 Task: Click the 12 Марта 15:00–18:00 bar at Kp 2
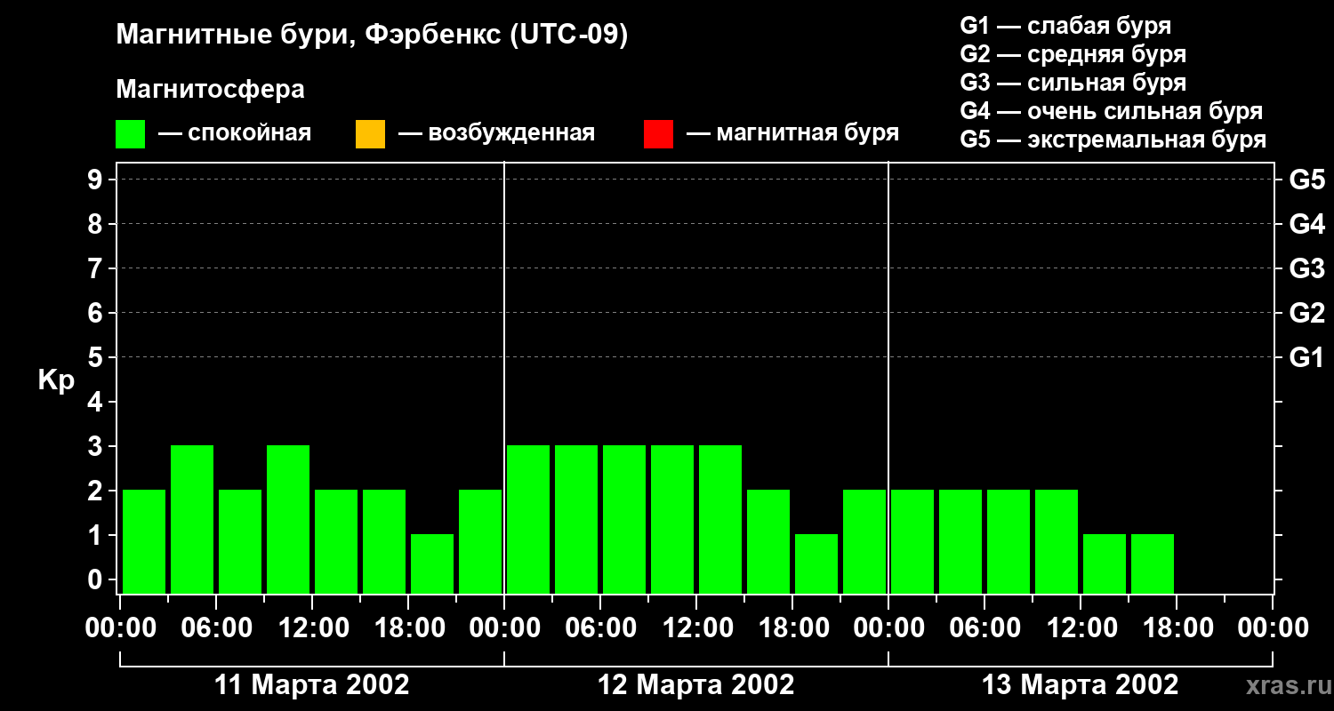(x=768, y=541)
